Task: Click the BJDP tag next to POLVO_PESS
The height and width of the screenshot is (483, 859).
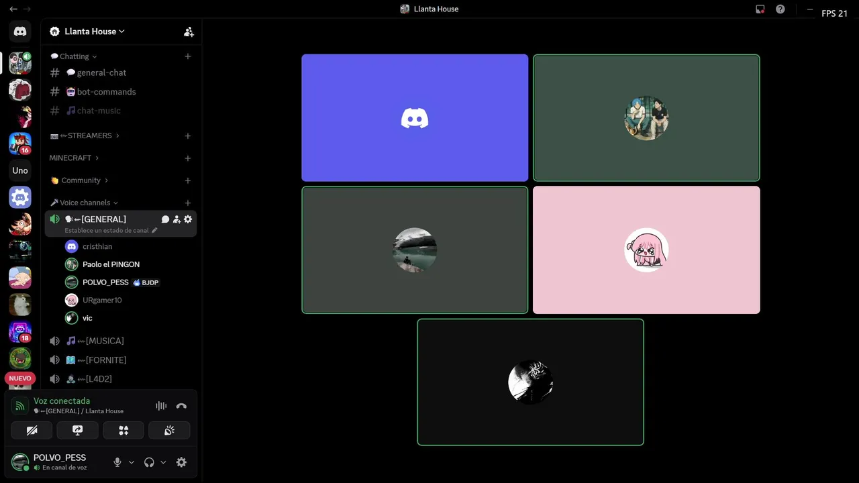Action: coord(146,282)
